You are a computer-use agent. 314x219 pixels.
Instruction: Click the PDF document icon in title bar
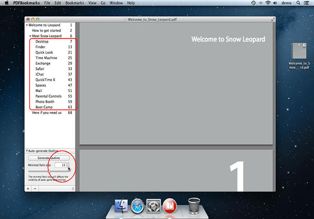point(126,20)
